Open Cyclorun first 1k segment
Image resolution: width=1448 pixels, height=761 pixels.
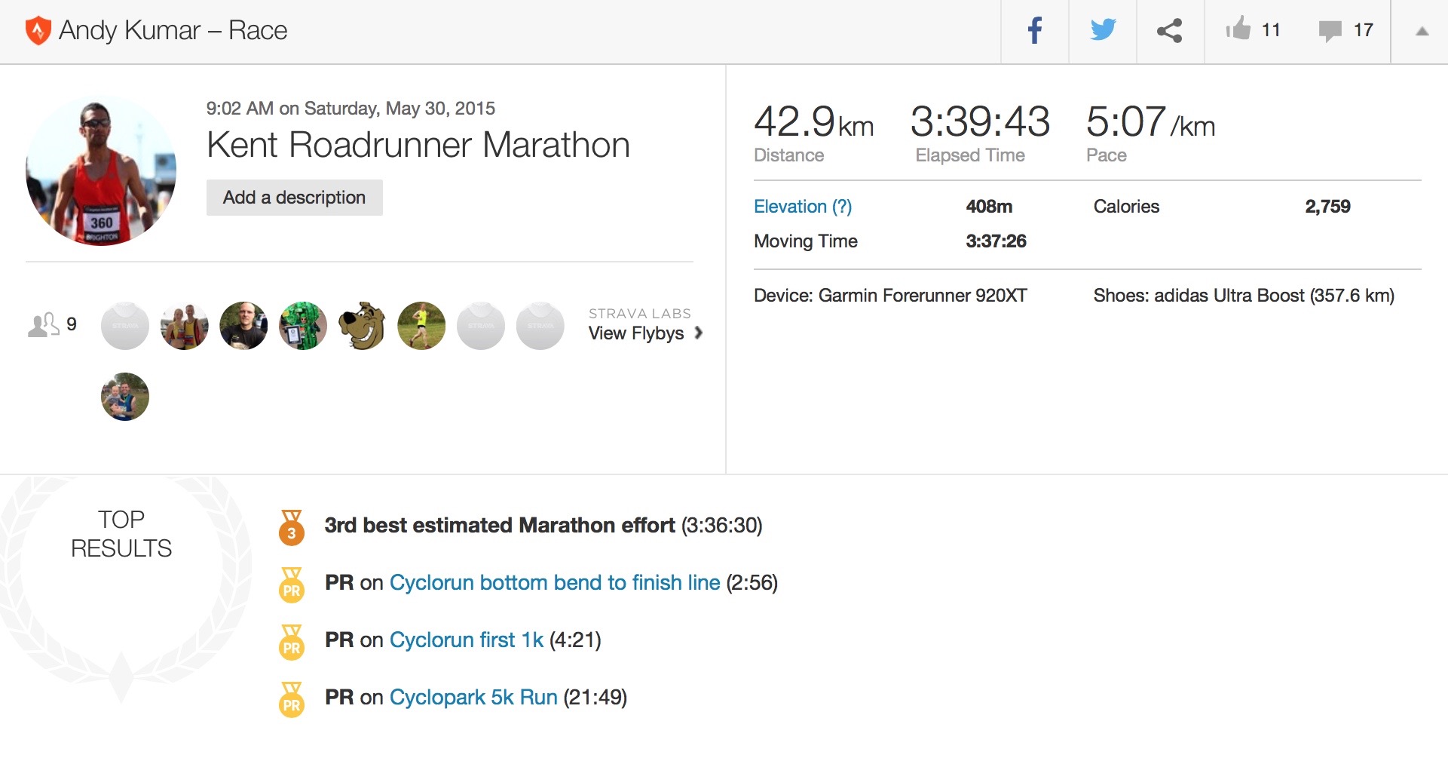click(466, 640)
